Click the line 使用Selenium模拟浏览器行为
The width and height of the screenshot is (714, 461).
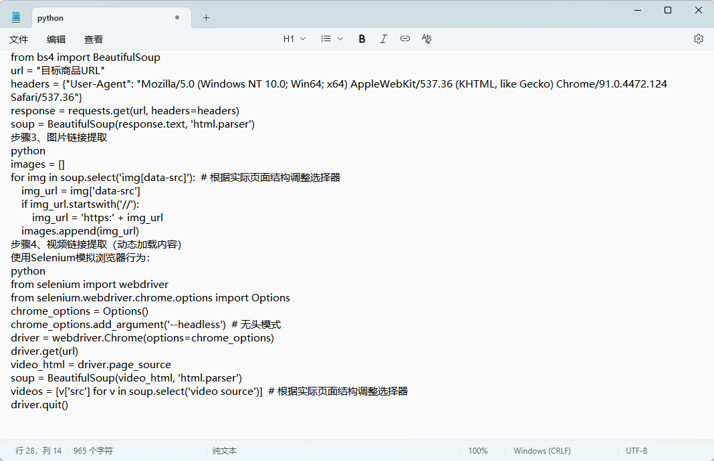tap(80, 258)
